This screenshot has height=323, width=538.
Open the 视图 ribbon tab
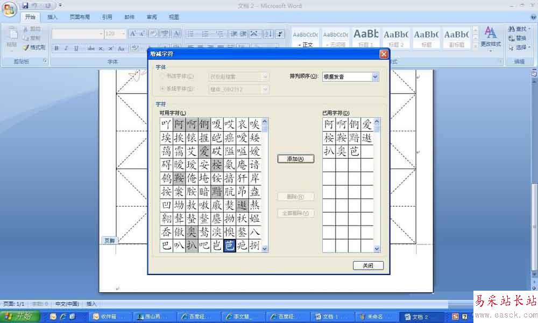[174, 17]
